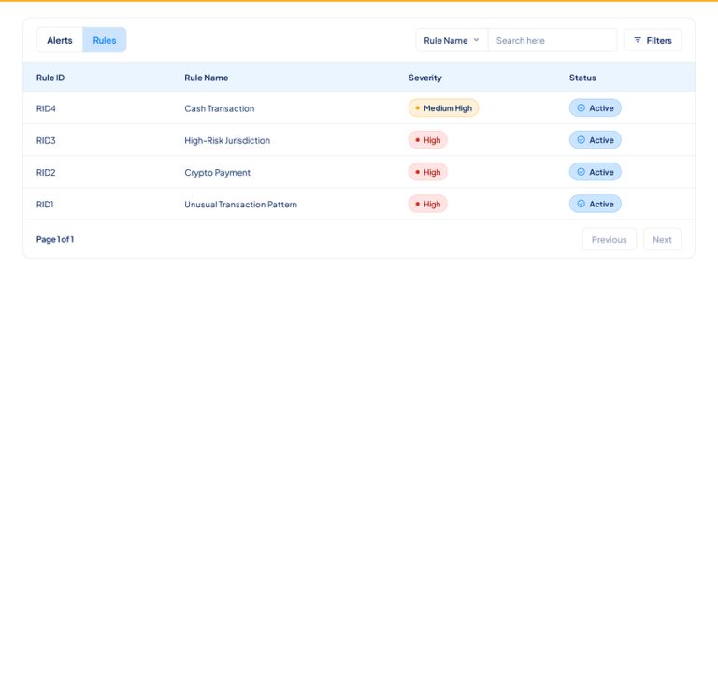
Task: Click the checkmark icon in RID2 Active badge
Action: coord(582,172)
